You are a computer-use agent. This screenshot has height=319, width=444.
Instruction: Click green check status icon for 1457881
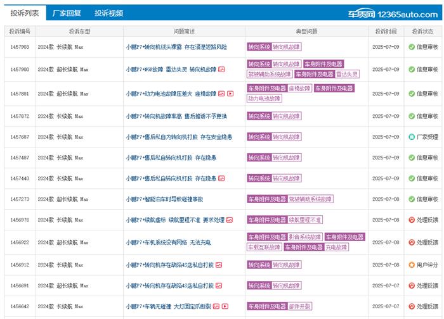pos(412,94)
